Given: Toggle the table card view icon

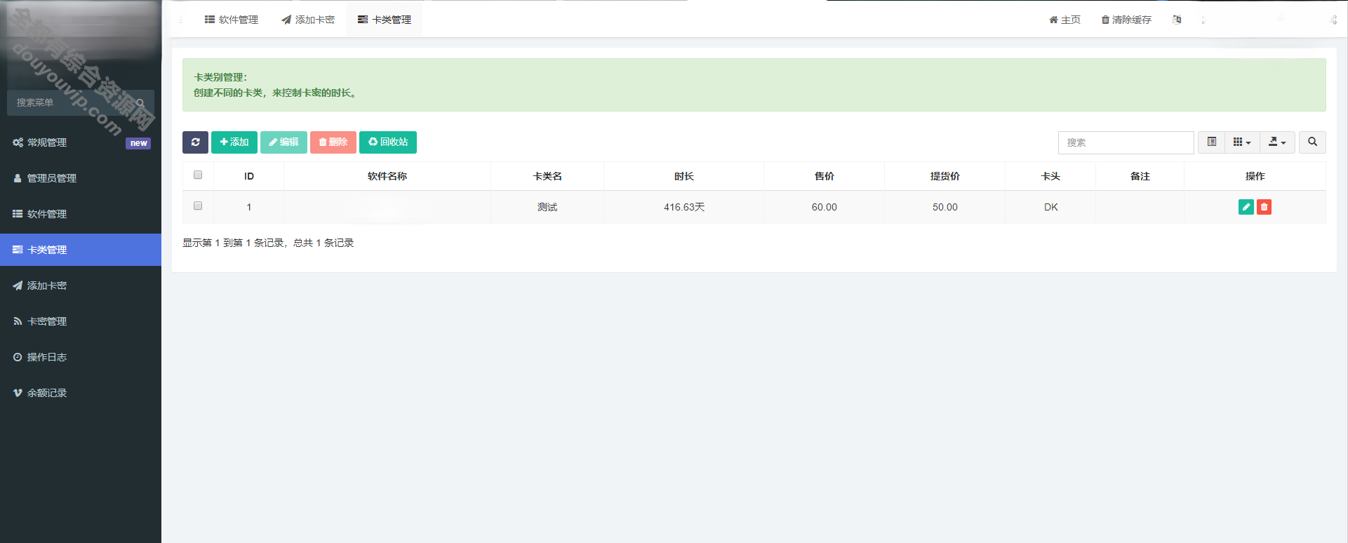Looking at the screenshot, I should [x=1212, y=142].
